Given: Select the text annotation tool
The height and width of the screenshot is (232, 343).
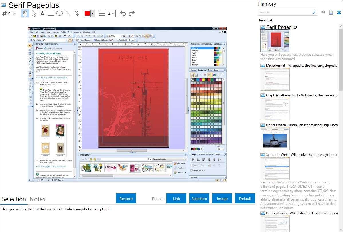Looking at the screenshot, I should pyautogui.click(x=42, y=13).
